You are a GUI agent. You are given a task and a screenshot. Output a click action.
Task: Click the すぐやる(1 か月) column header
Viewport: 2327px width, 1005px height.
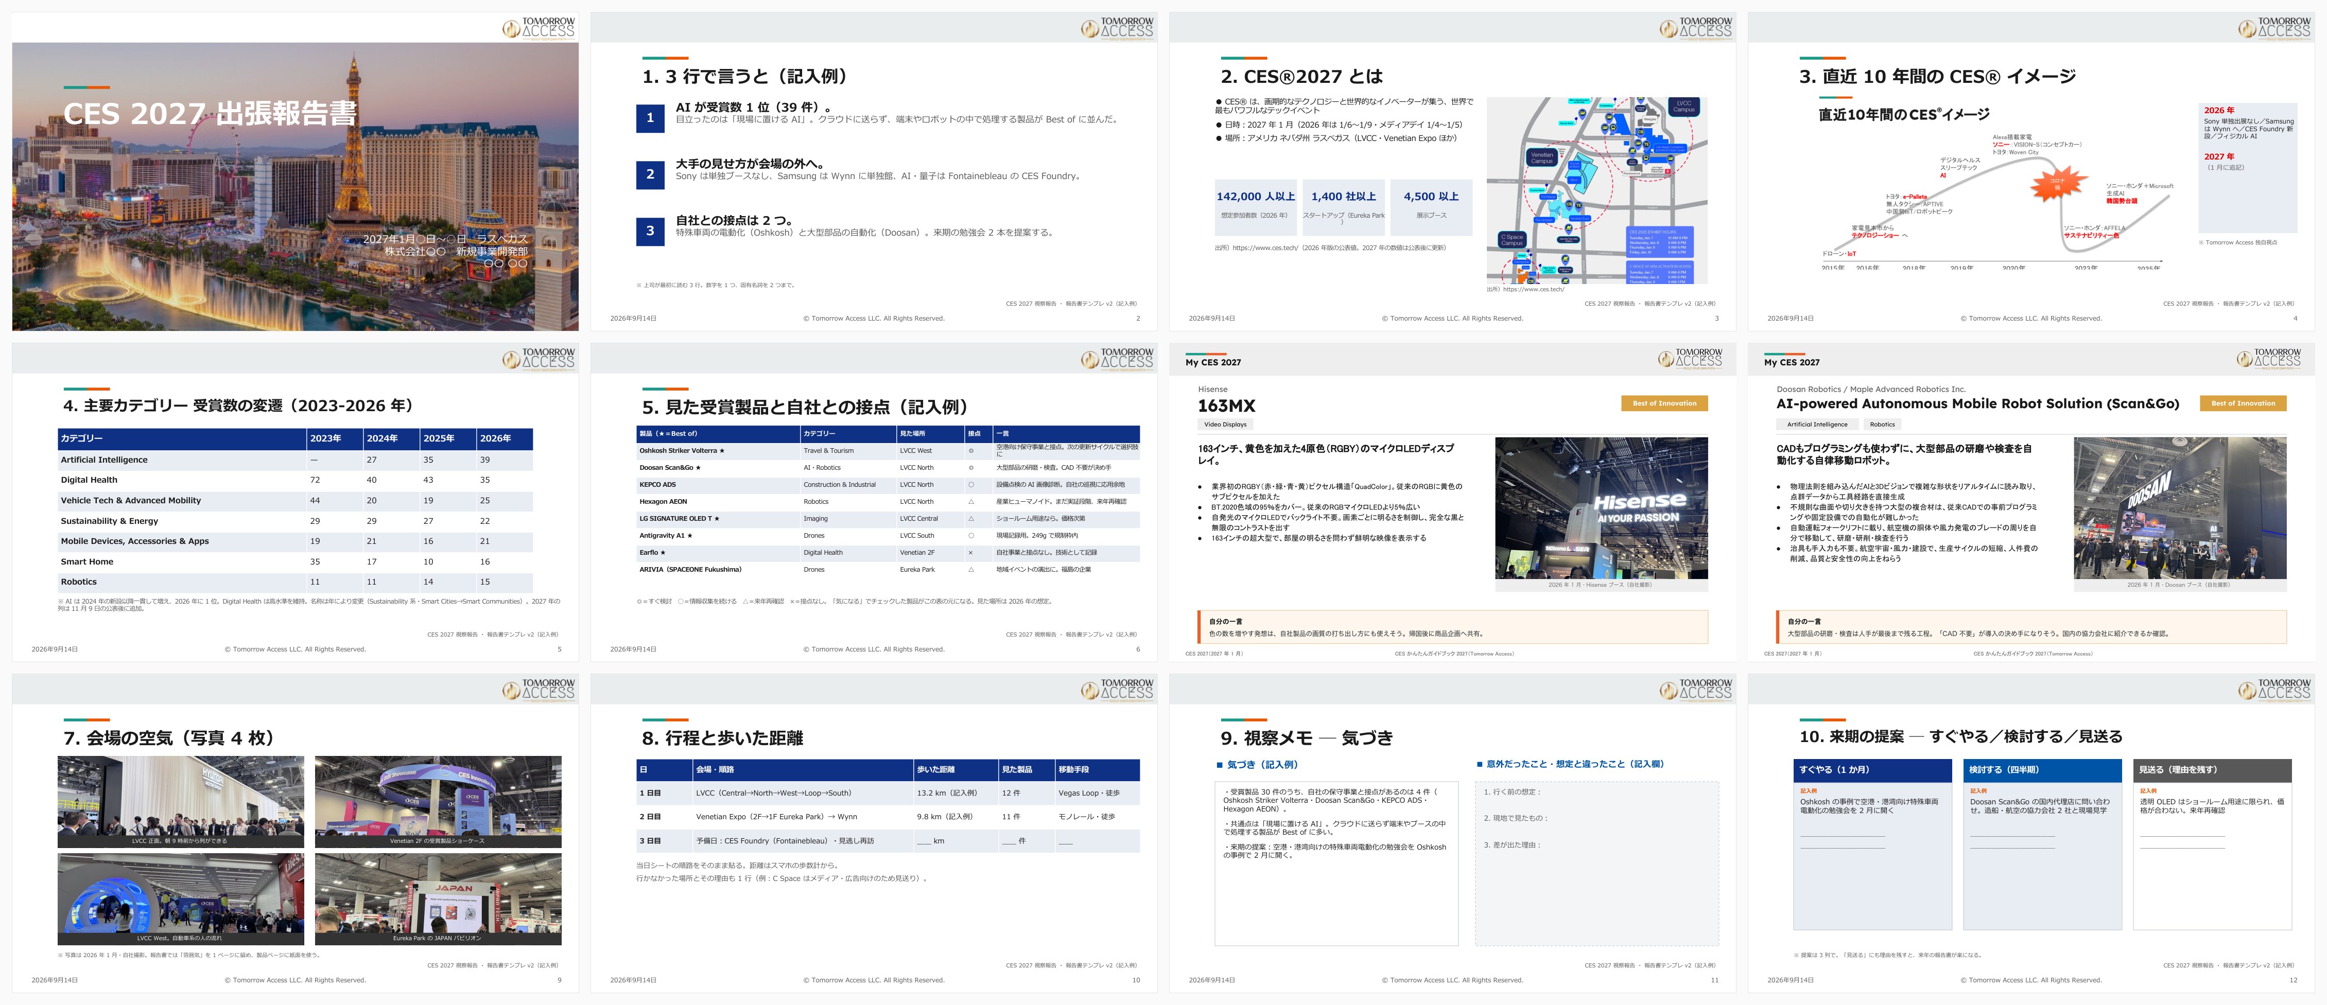(x=1872, y=770)
